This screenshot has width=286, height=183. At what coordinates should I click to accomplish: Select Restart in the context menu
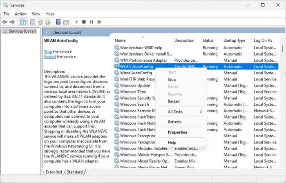pos(174,101)
